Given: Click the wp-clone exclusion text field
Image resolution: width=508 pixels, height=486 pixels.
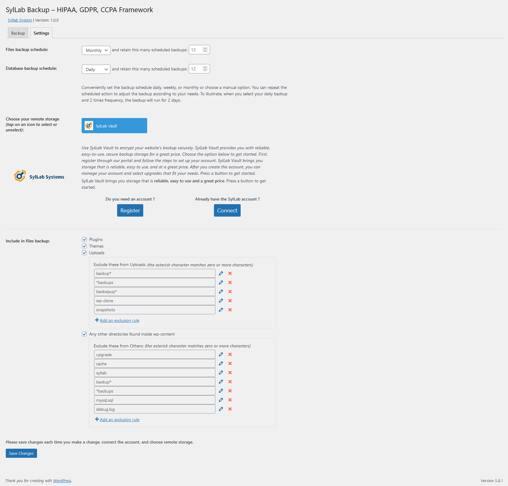Looking at the screenshot, I should pos(155,301).
